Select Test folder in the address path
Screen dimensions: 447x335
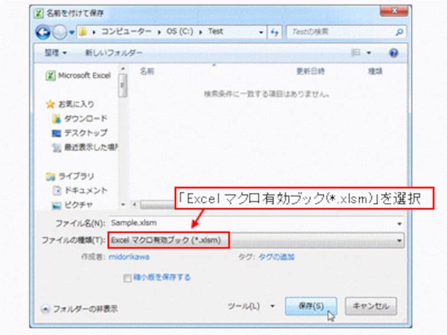(x=215, y=31)
